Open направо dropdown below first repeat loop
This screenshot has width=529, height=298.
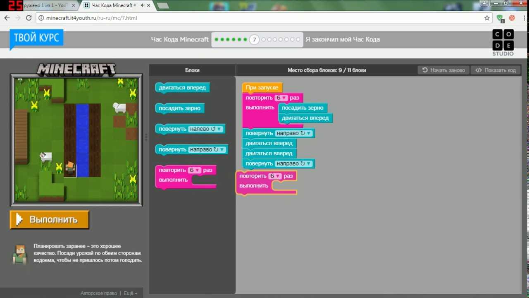293,133
